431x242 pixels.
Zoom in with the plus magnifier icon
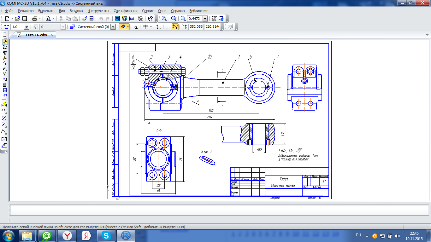[183, 19]
